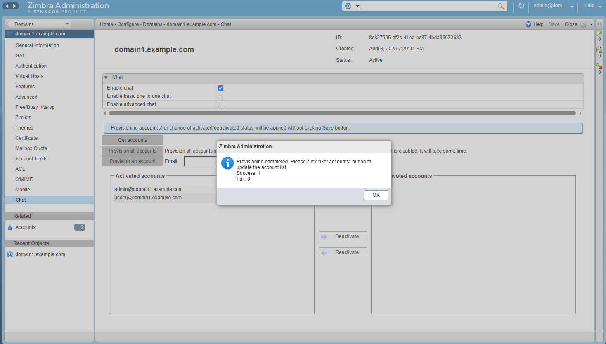Select Virtual Hosts in the sidebar
This screenshot has height=344, width=606.
[x=29, y=76]
